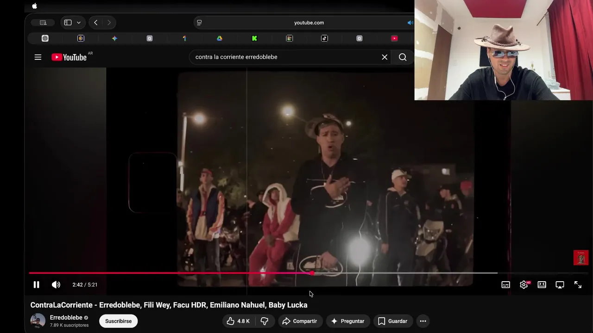The height and width of the screenshot is (333, 593).
Task: Click the Safari profile button in the toolbar
Action: pyautogui.click(x=43, y=22)
